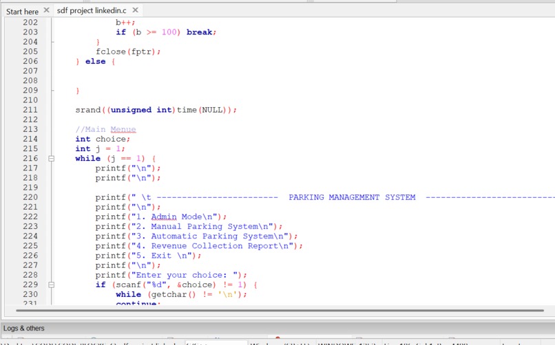This screenshot has height=345, width=555.
Task: Click the editor's horizontal scrollbar
Action: pyautogui.click(x=280, y=311)
